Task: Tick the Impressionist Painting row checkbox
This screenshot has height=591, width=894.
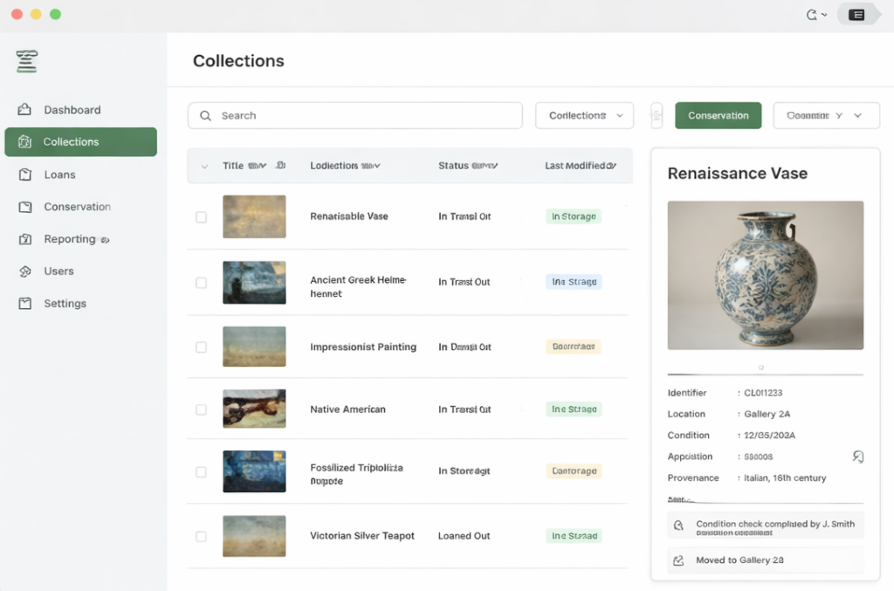Action: [202, 347]
